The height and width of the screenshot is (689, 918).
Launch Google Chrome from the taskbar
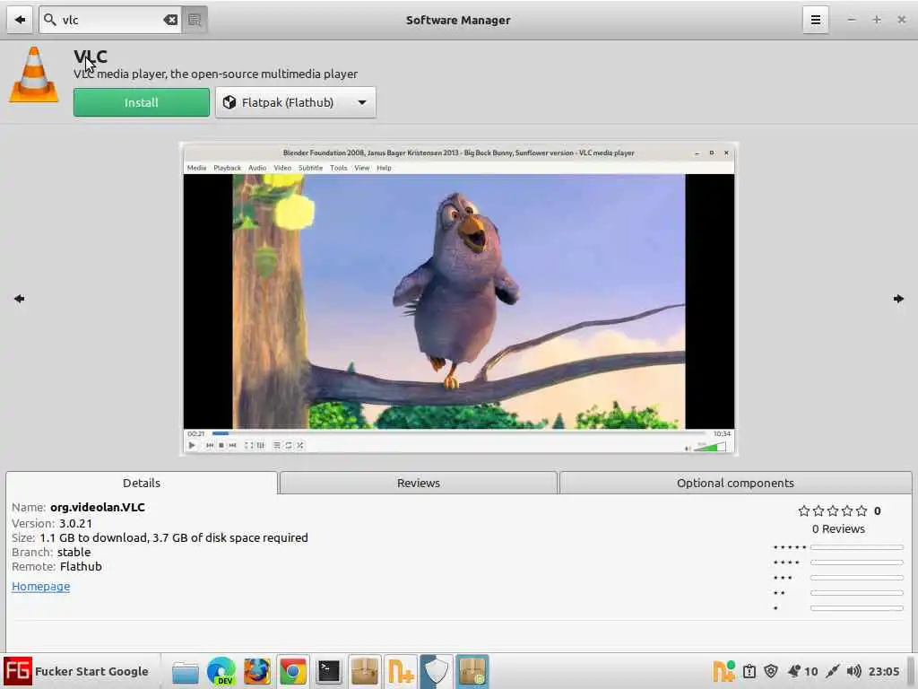tap(293, 671)
